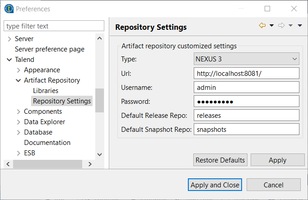Click the Restore Defaults button
Image resolution: width=308 pixels, height=200 pixels.
click(220, 160)
